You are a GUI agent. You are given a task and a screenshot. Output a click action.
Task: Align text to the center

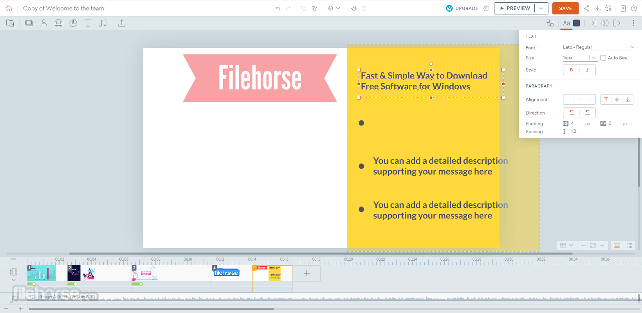click(x=579, y=100)
